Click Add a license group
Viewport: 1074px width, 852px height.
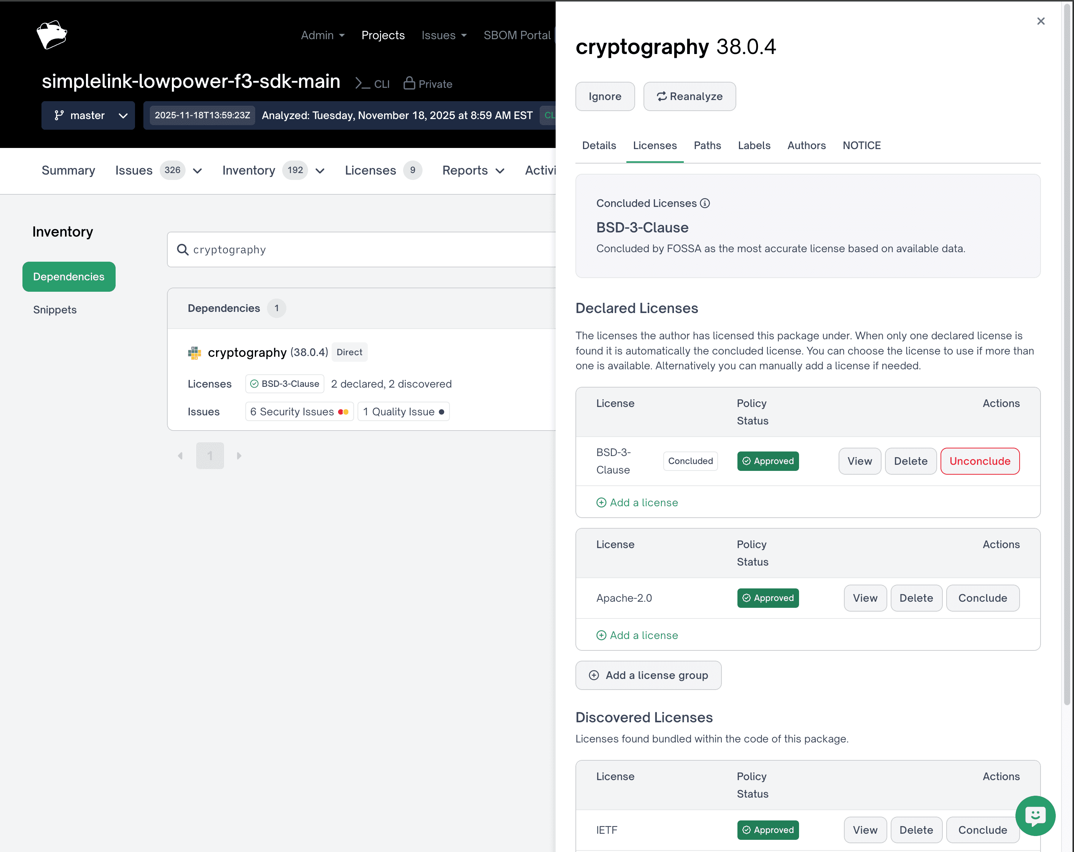[x=648, y=675]
